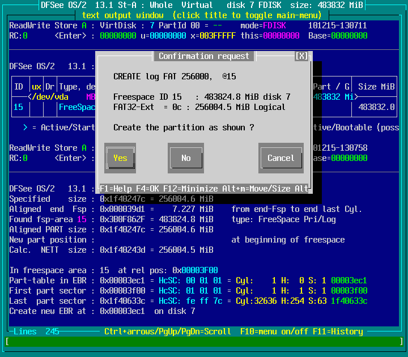Click the text output window title

[x=204, y=15]
